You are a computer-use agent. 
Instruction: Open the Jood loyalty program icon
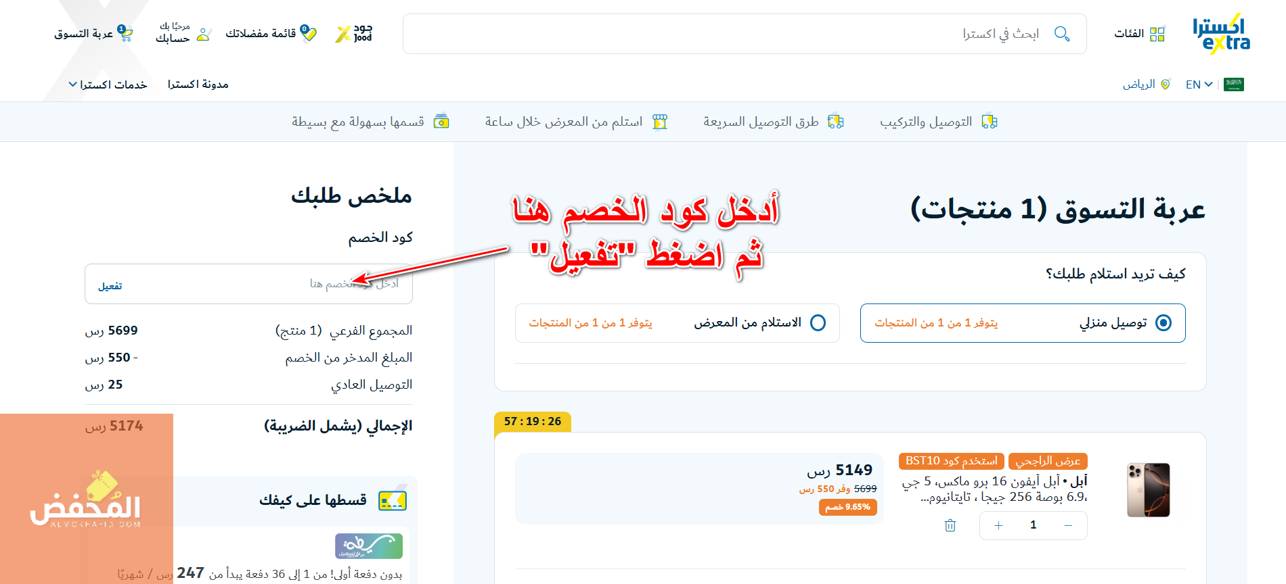click(x=354, y=33)
